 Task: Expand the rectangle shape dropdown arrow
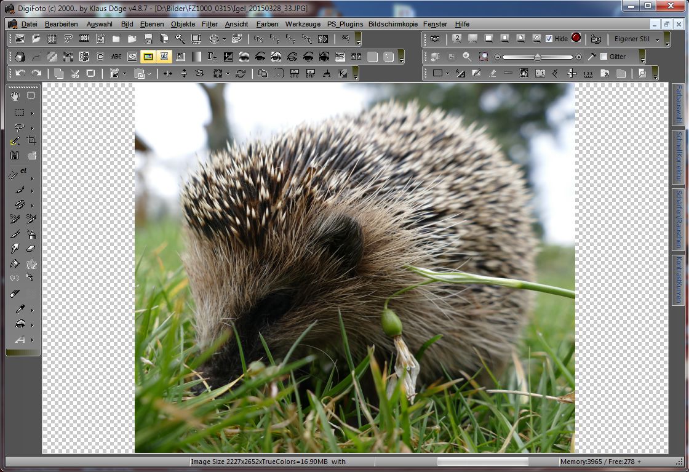pyautogui.click(x=447, y=73)
